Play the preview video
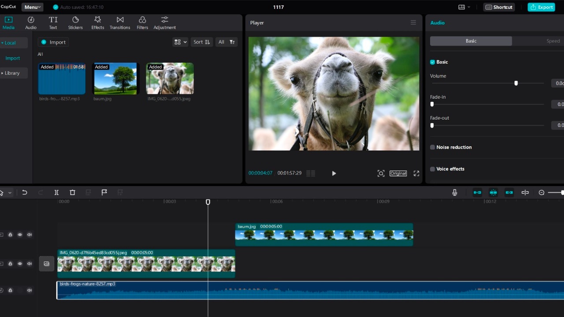Viewport: 564px width, 317px height. [334, 173]
